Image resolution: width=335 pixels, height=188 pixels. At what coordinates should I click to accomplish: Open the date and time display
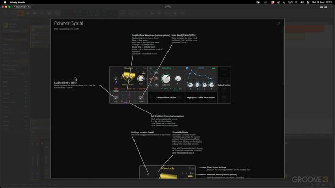click(x=322, y=2)
